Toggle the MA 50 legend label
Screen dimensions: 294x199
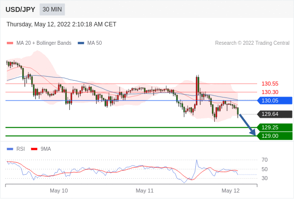(95, 43)
